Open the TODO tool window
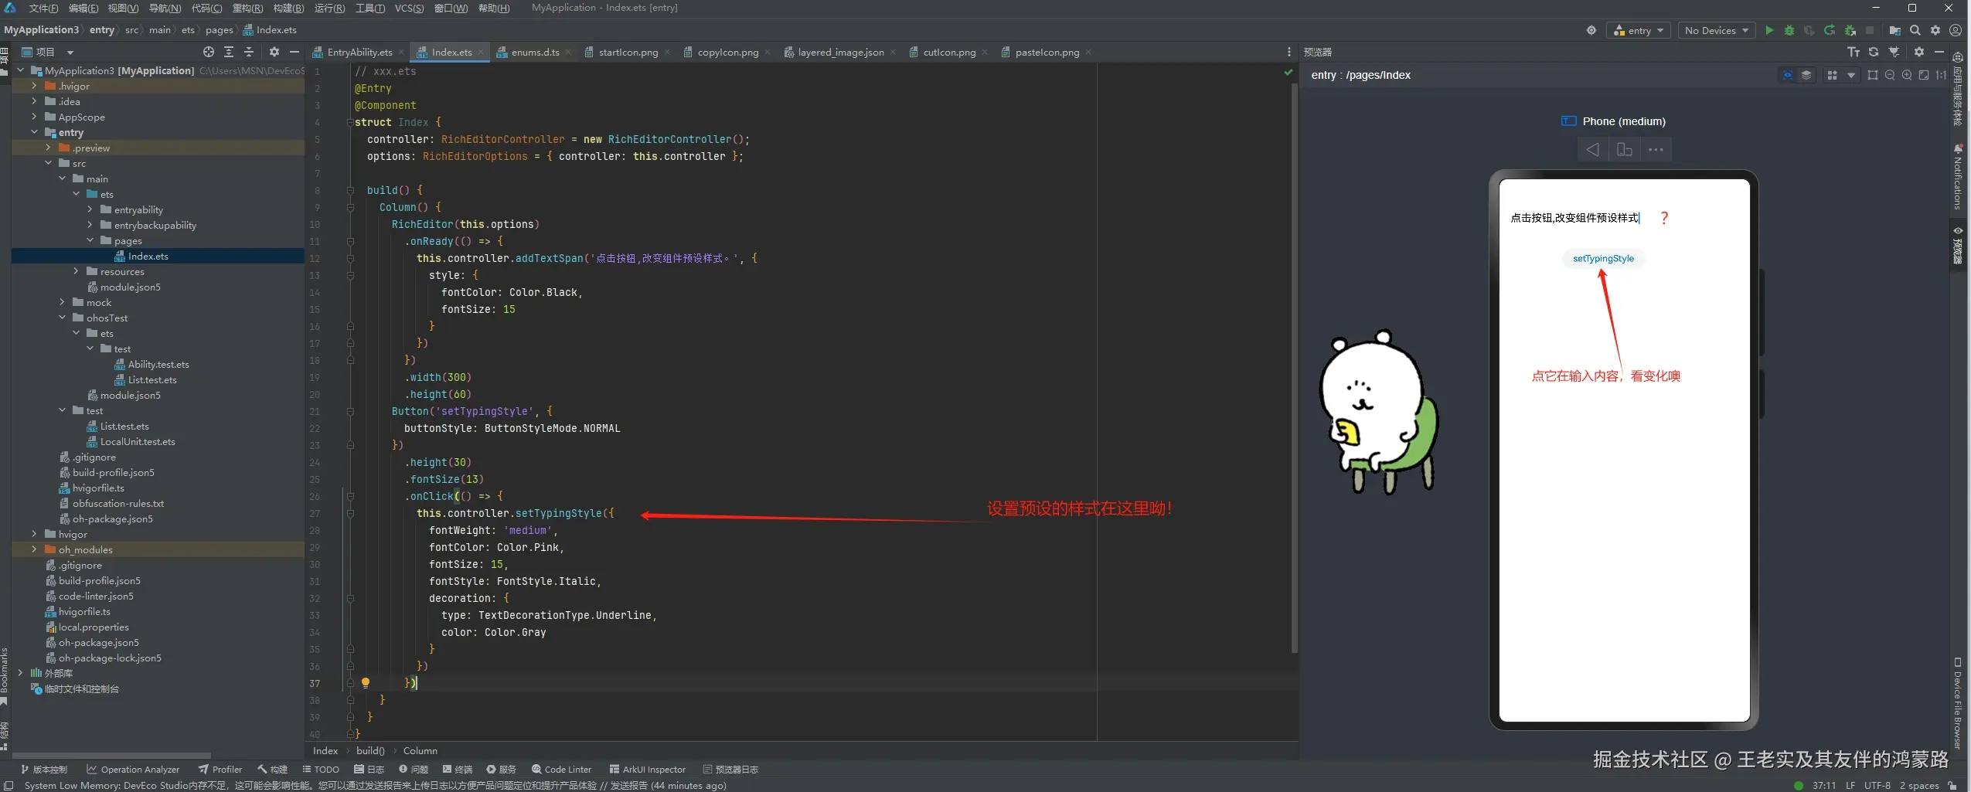 [x=321, y=769]
